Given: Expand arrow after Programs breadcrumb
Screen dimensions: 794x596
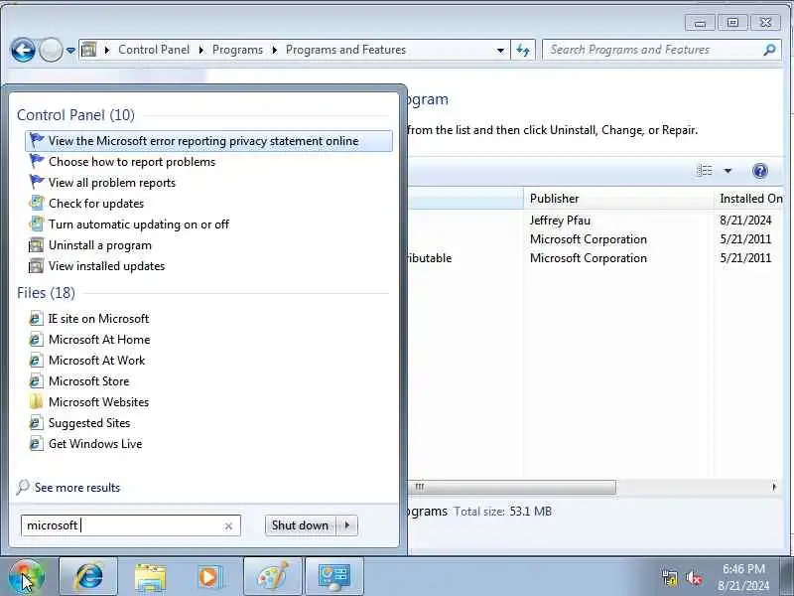Looking at the screenshot, I should [275, 51].
